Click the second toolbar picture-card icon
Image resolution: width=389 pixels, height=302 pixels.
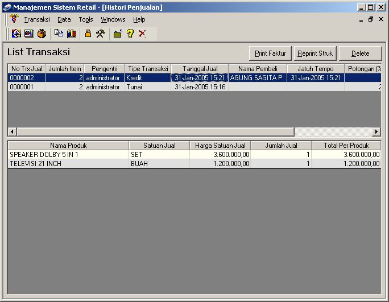click(28, 34)
